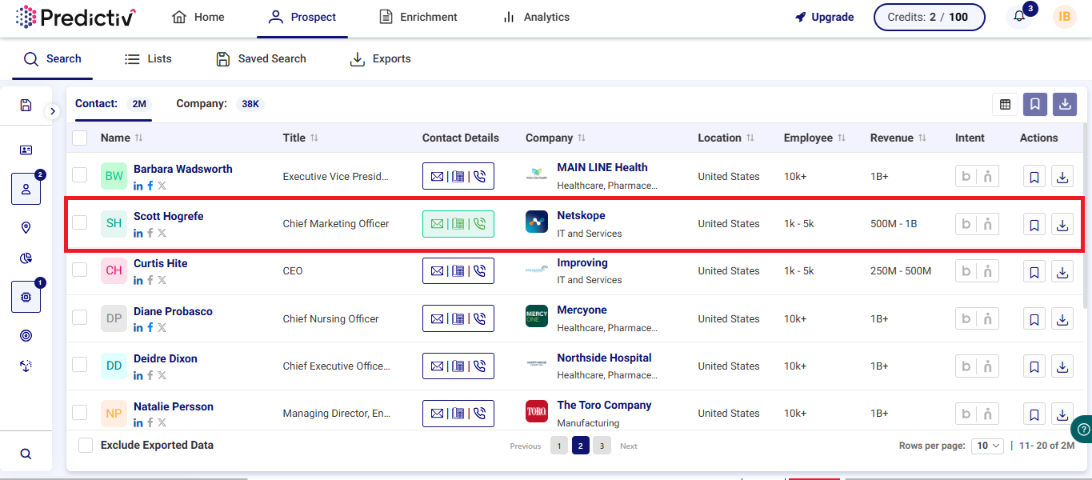Screen dimensions: 1092x480
Task: Open MAIN LINE Health company link
Action: [x=602, y=167]
